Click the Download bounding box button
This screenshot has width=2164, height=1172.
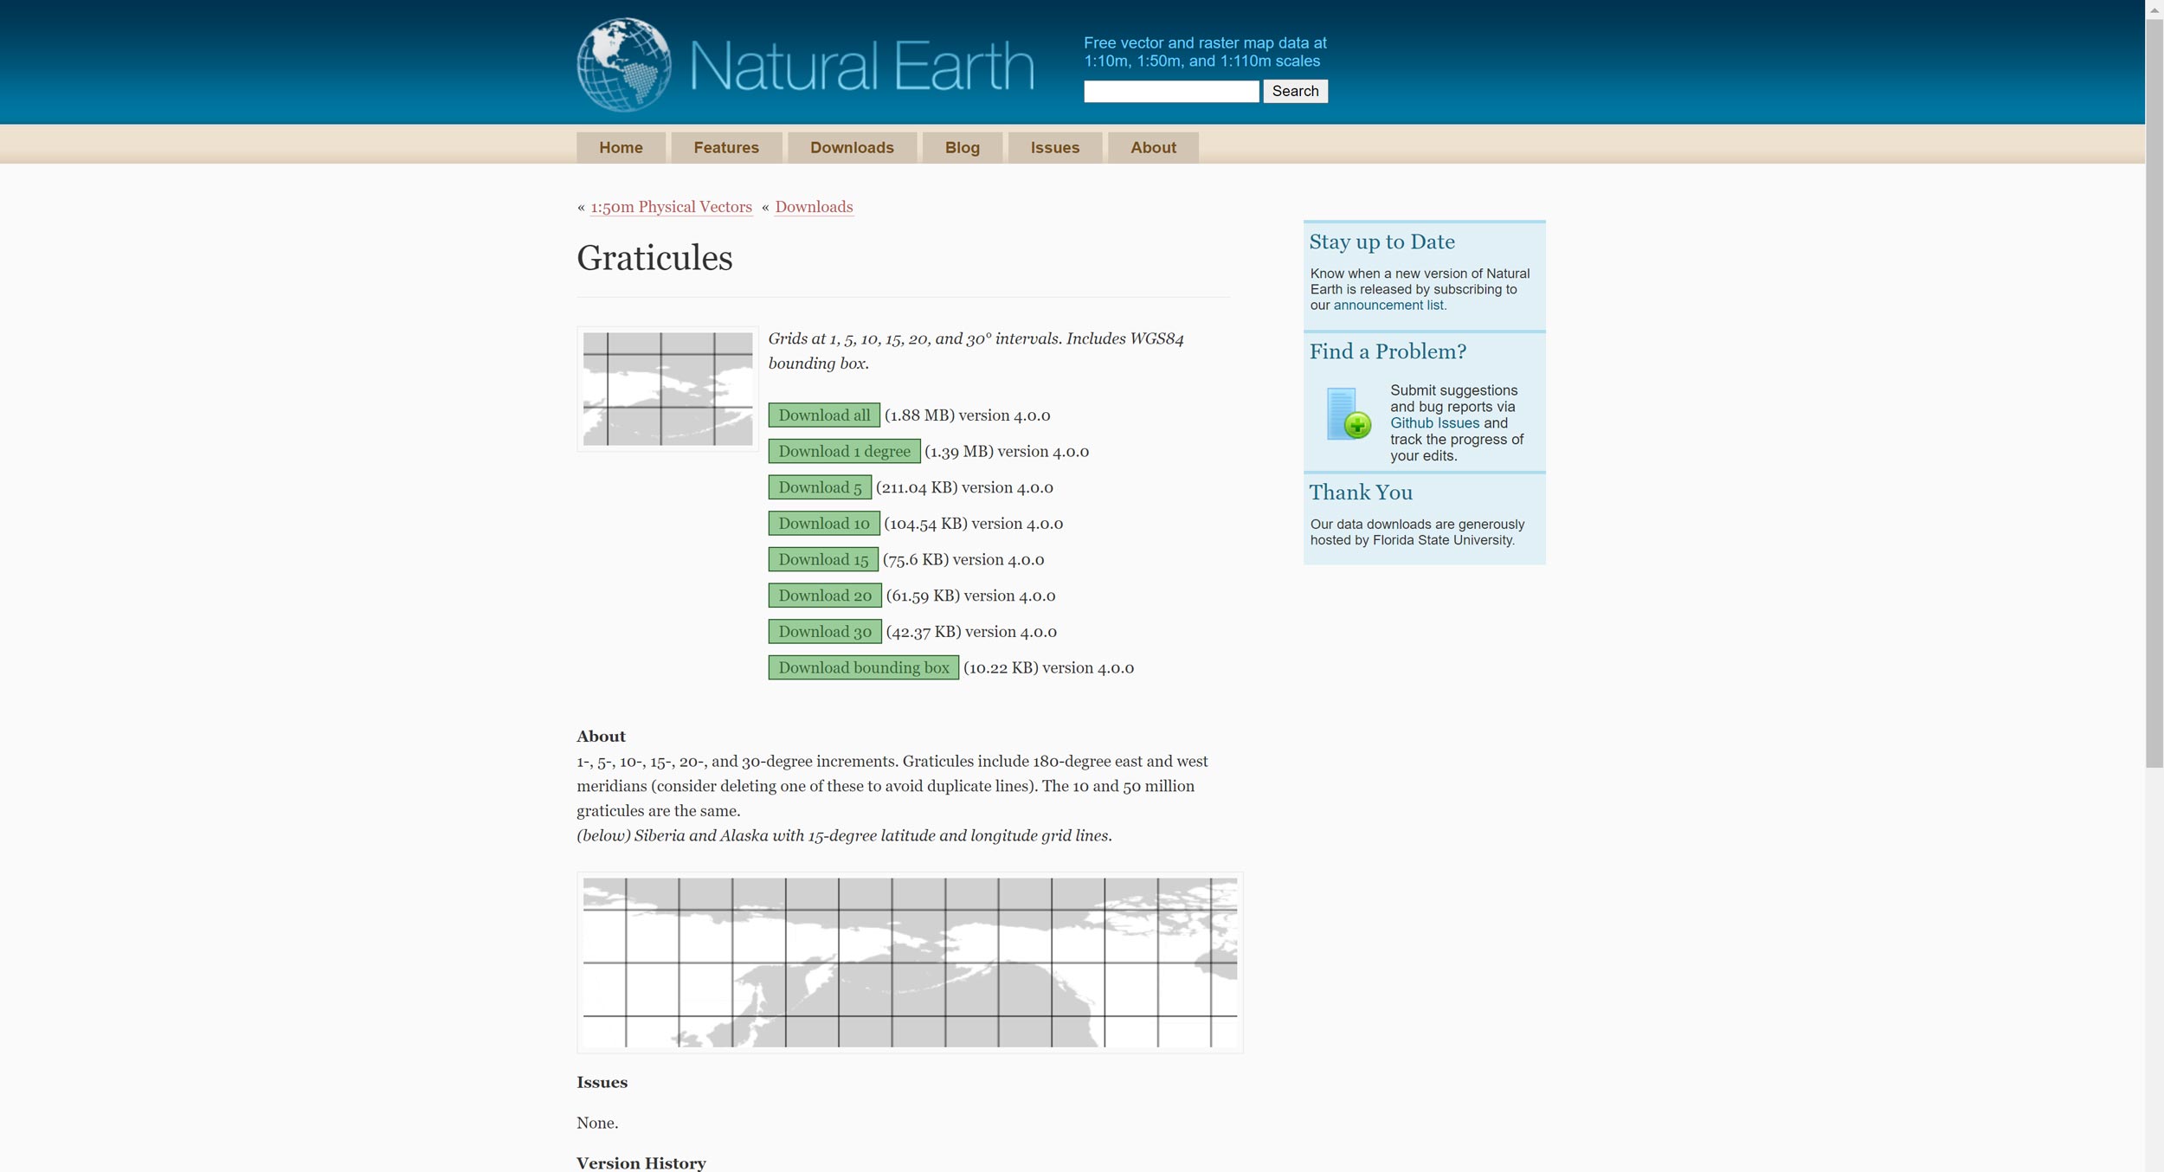tap(862, 667)
